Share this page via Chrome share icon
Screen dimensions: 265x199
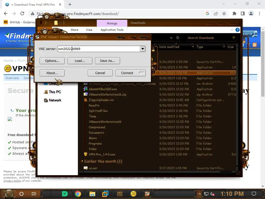(216, 13)
